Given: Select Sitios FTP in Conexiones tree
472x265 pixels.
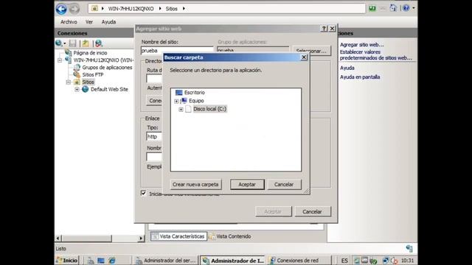Looking at the screenshot, I should click(93, 75).
